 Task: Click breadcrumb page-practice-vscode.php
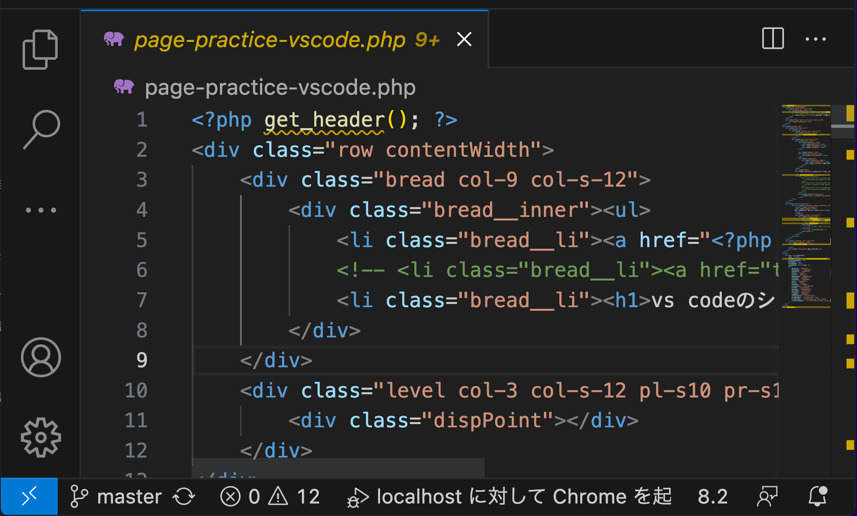[x=280, y=87]
